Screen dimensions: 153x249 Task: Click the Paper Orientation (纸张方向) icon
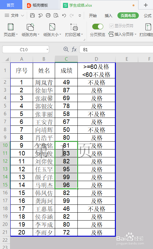tap(30, 27)
